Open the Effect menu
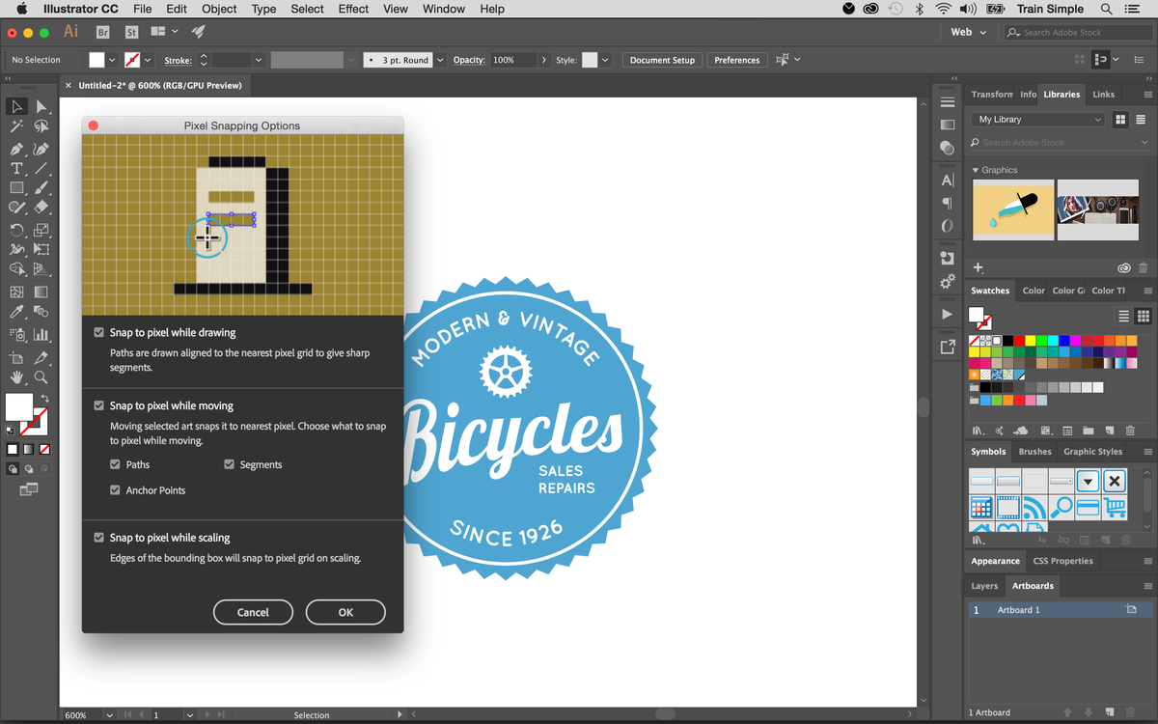1158x724 pixels. point(353,9)
